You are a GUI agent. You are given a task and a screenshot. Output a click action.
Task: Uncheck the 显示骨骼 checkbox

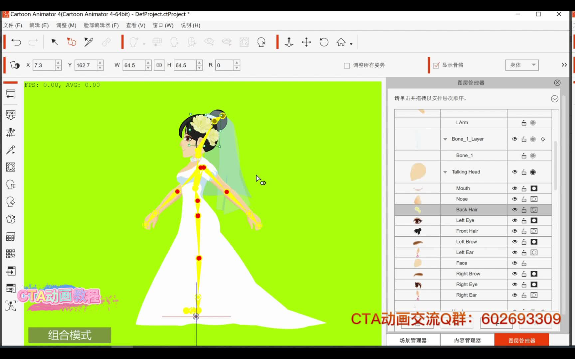pos(437,65)
